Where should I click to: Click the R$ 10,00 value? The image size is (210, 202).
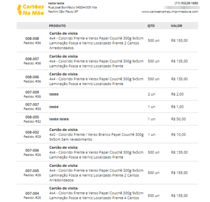[178, 135]
